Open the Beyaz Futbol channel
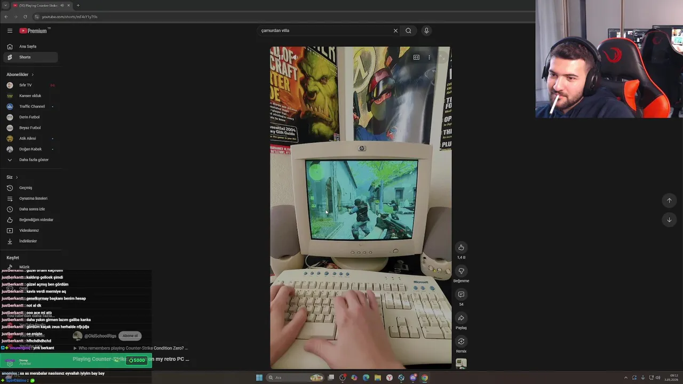Screen dimensions: 683x384 [29, 128]
